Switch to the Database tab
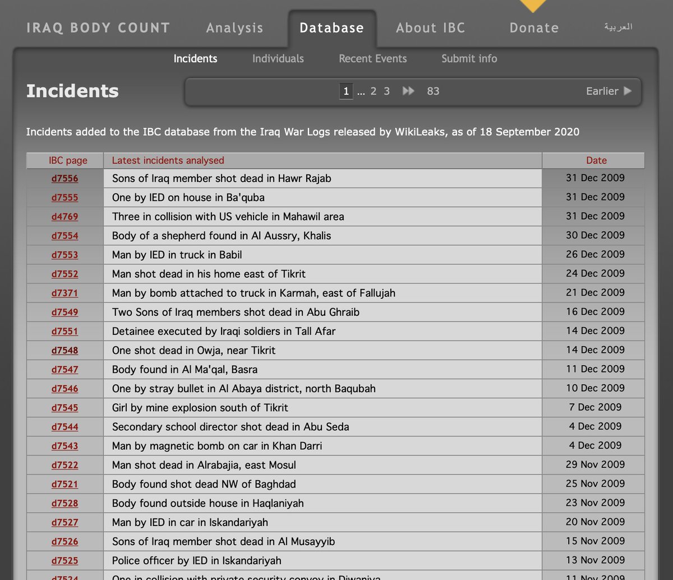 [x=332, y=28]
